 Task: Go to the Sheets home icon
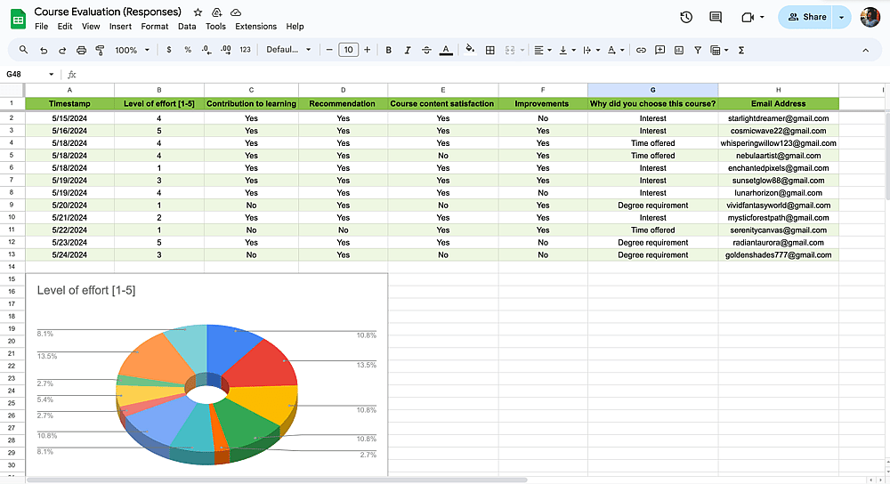18,19
